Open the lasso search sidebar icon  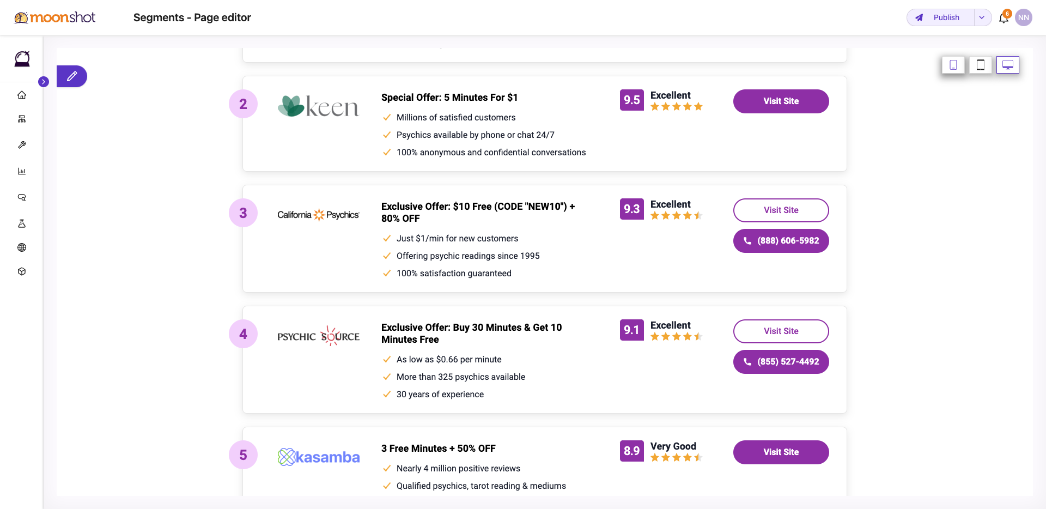click(x=22, y=197)
